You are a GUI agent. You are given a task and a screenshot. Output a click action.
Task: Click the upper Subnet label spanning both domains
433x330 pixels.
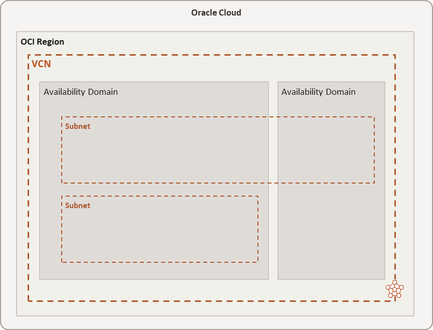click(x=78, y=126)
